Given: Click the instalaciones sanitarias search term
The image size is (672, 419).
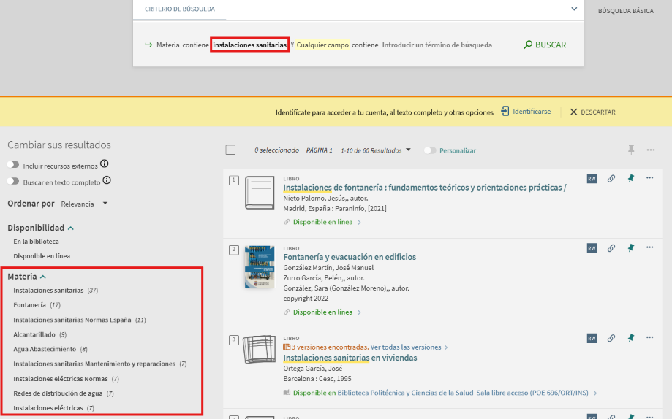Looking at the screenshot, I should click(249, 45).
